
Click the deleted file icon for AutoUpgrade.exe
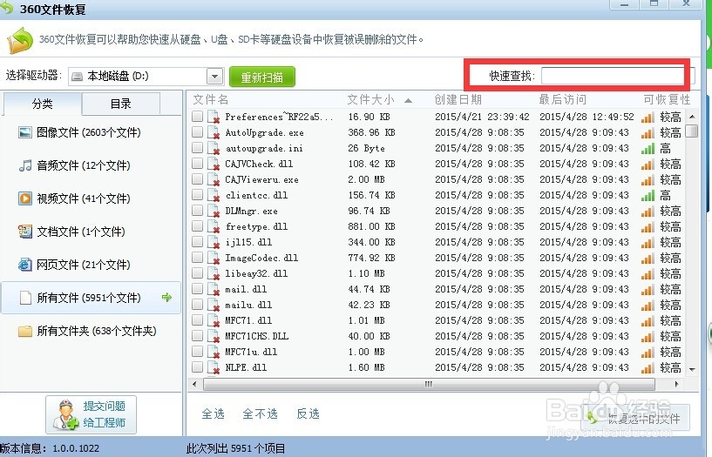click(213, 132)
